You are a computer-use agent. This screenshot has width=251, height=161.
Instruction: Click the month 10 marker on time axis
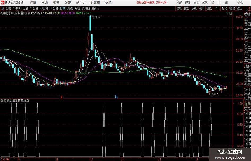tap(91, 159)
